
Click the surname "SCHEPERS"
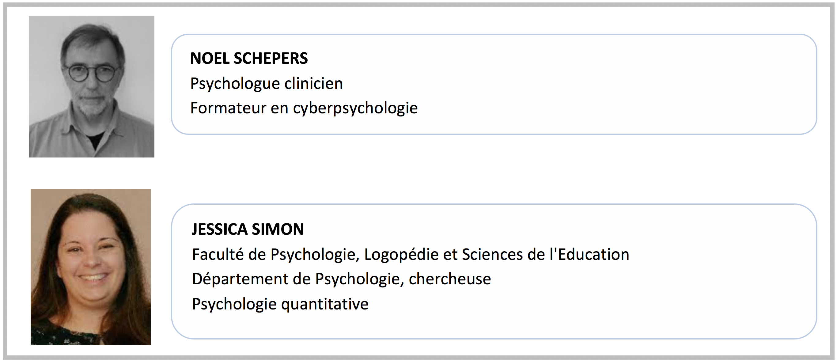pyautogui.click(x=271, y=59)
